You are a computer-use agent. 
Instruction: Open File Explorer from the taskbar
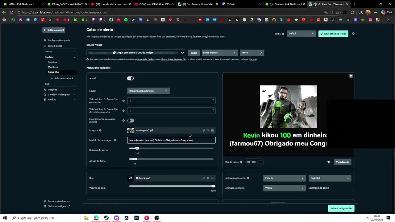tap(86, 218)
